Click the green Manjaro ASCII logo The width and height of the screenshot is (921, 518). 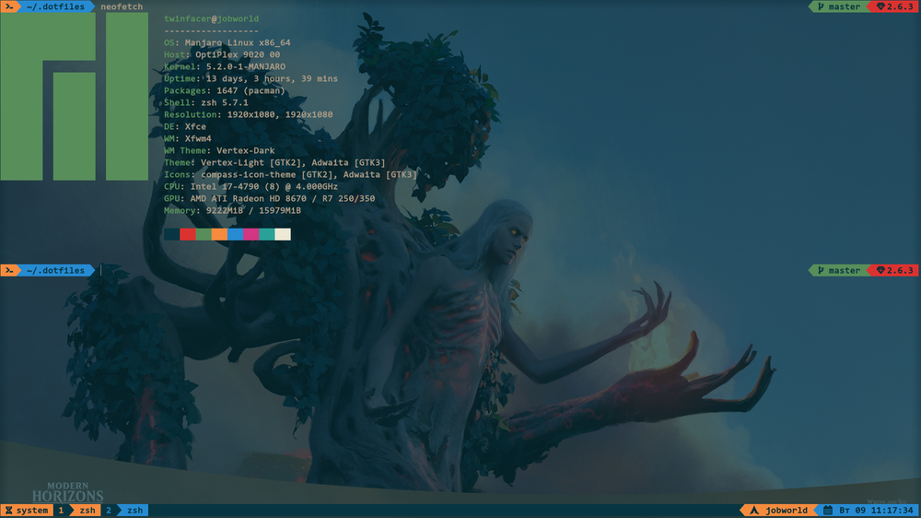[x=74, y=97]
